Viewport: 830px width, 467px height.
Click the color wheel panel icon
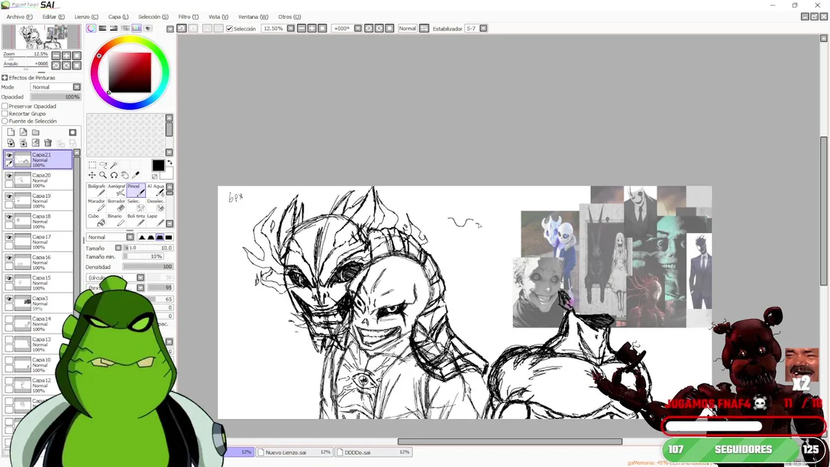click(91, 29)
